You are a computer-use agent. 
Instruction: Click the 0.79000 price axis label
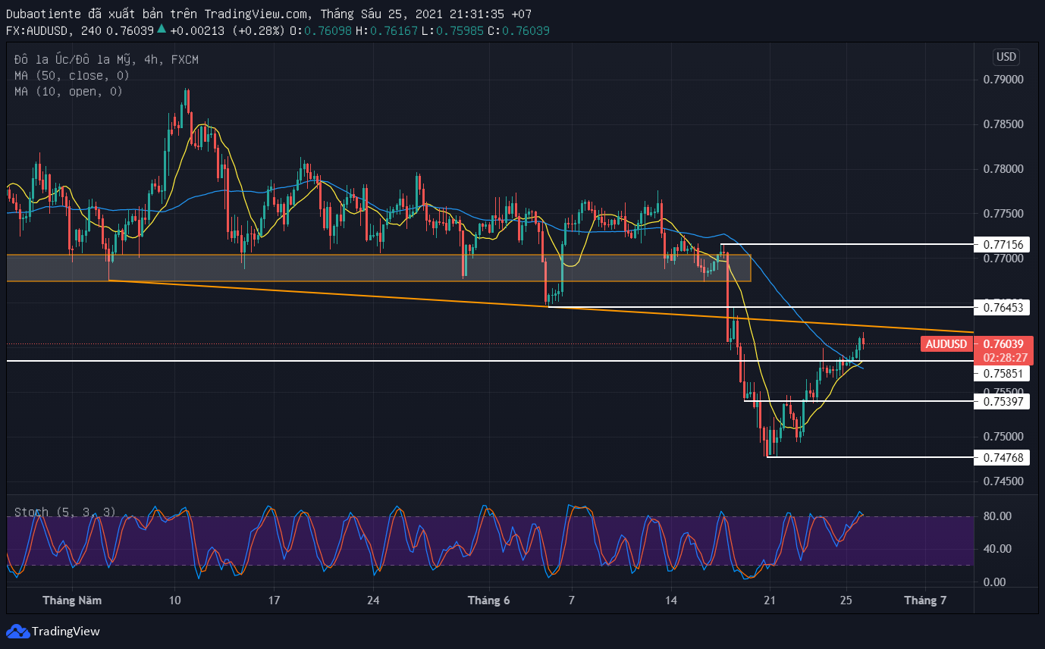pyautogui.click(x=1003, y=80)
